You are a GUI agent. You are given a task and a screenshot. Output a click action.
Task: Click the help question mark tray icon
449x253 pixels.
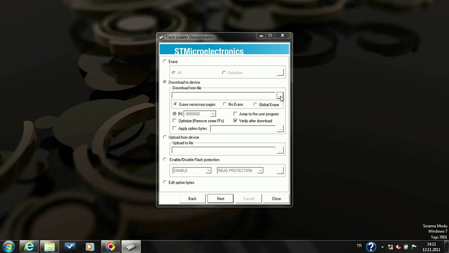(371, 247)
